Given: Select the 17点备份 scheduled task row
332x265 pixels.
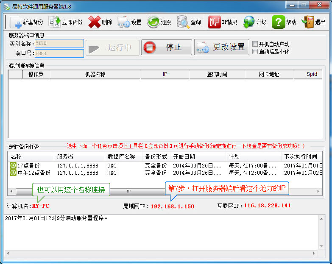Looking at the screenshot, I should 29,166.
